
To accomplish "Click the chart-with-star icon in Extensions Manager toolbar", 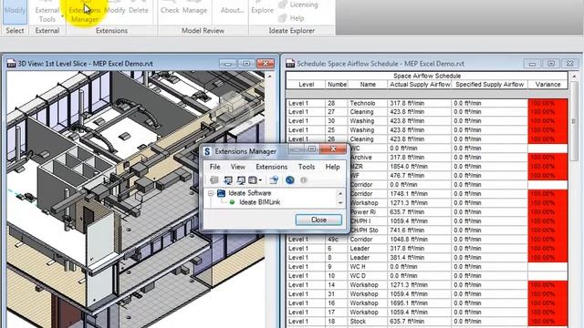I will click(274, 180).
